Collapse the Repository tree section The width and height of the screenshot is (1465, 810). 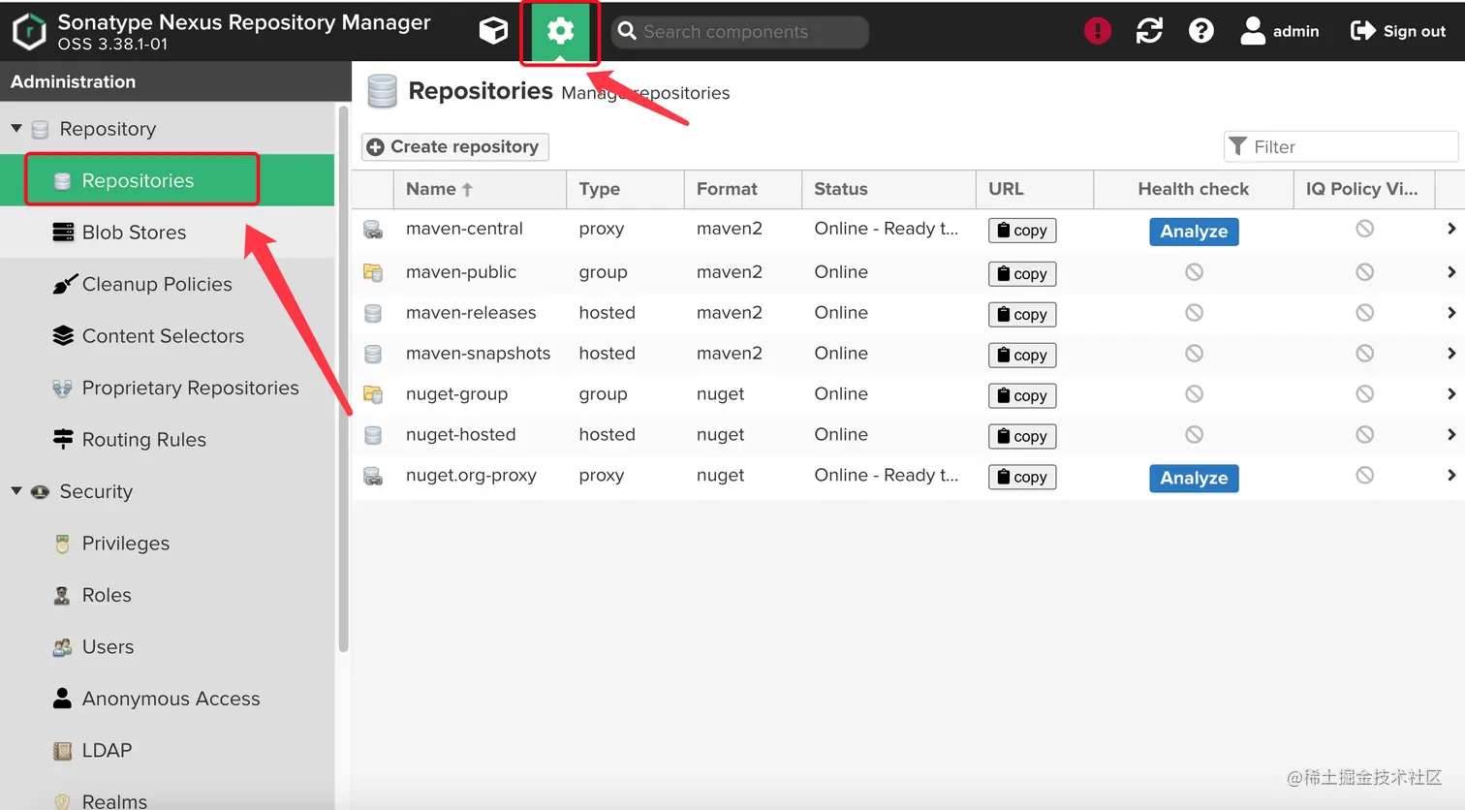(16, 128)
